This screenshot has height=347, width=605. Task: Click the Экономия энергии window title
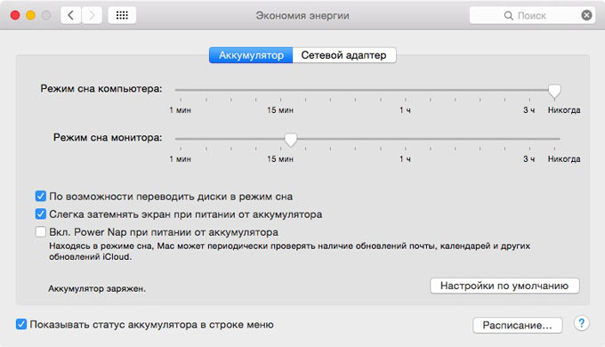click(302, 16)
